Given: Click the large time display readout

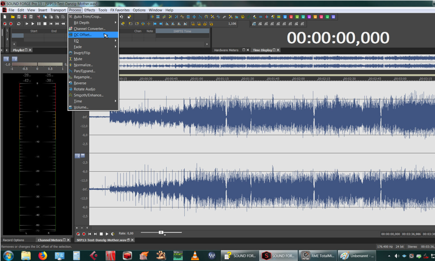Looking at the screenshot, I should [x=338, y=38].
